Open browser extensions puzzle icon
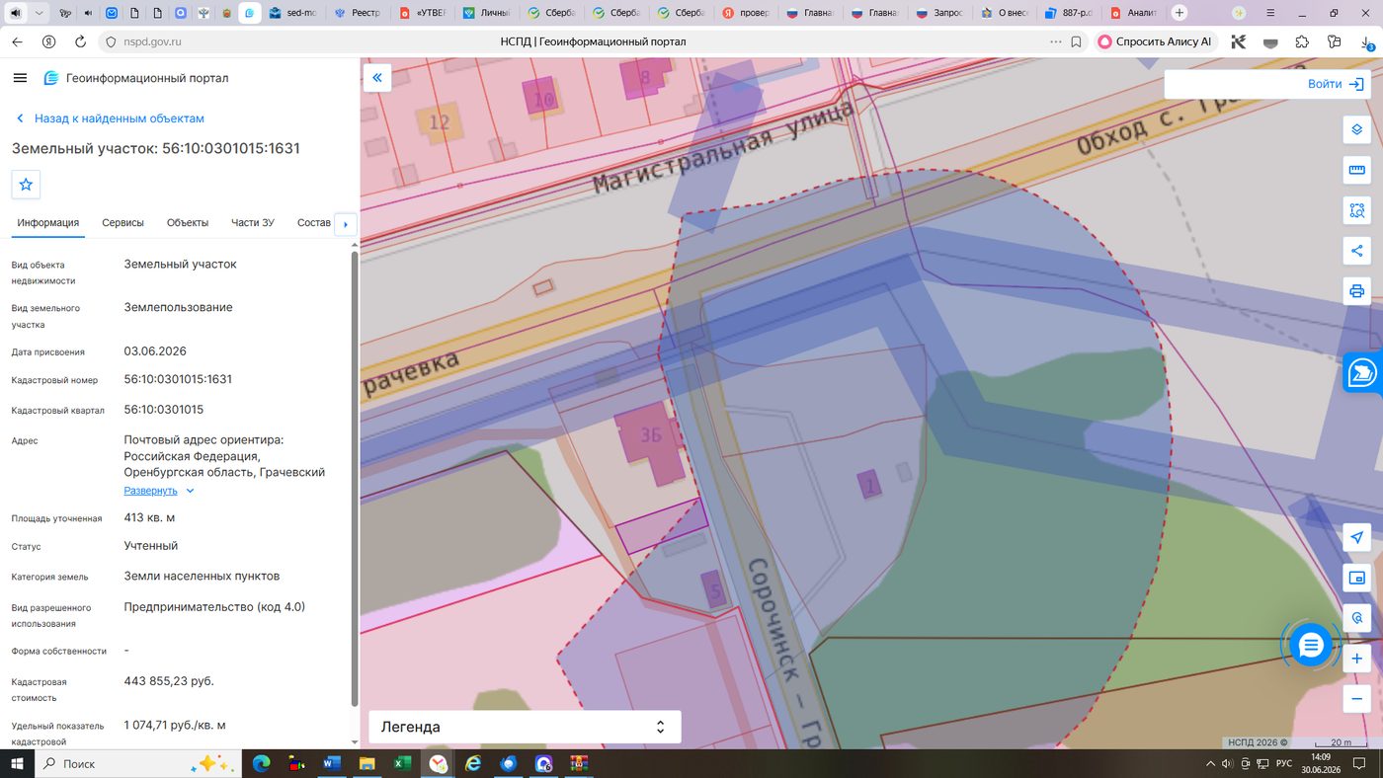Image resolution: width=1383 pixels, height=778 pixels. coord(1302,42)
